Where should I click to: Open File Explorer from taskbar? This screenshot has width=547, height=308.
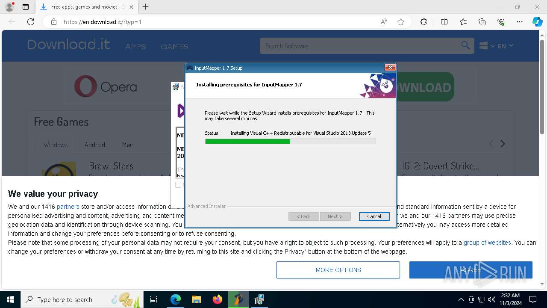(x=196, y=299)
